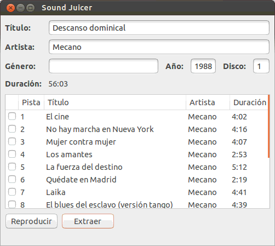The height and width of the screenshot is (246, 275).
Task: Select the El blues del esclavo track row
Action: coord(136,205)
